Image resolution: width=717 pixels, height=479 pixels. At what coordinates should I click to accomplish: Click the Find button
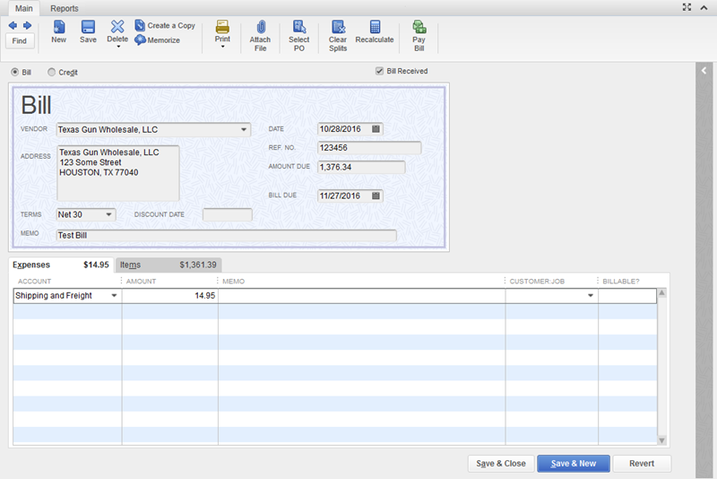tap(19, 40)
